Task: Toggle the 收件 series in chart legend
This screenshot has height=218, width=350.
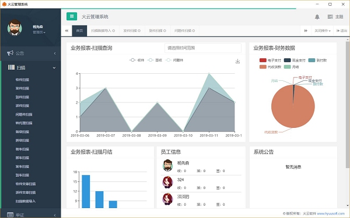Action: click(x=136, y=60)
